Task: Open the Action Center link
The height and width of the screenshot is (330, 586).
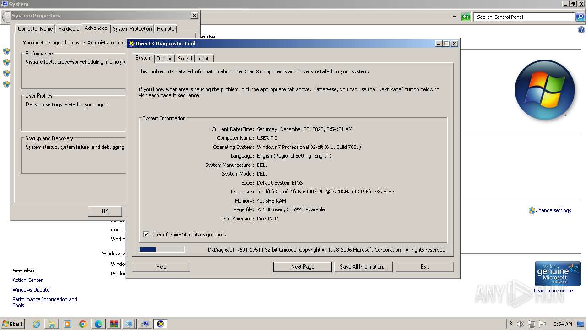Action: pyautogui.click(x=27, y=280)
